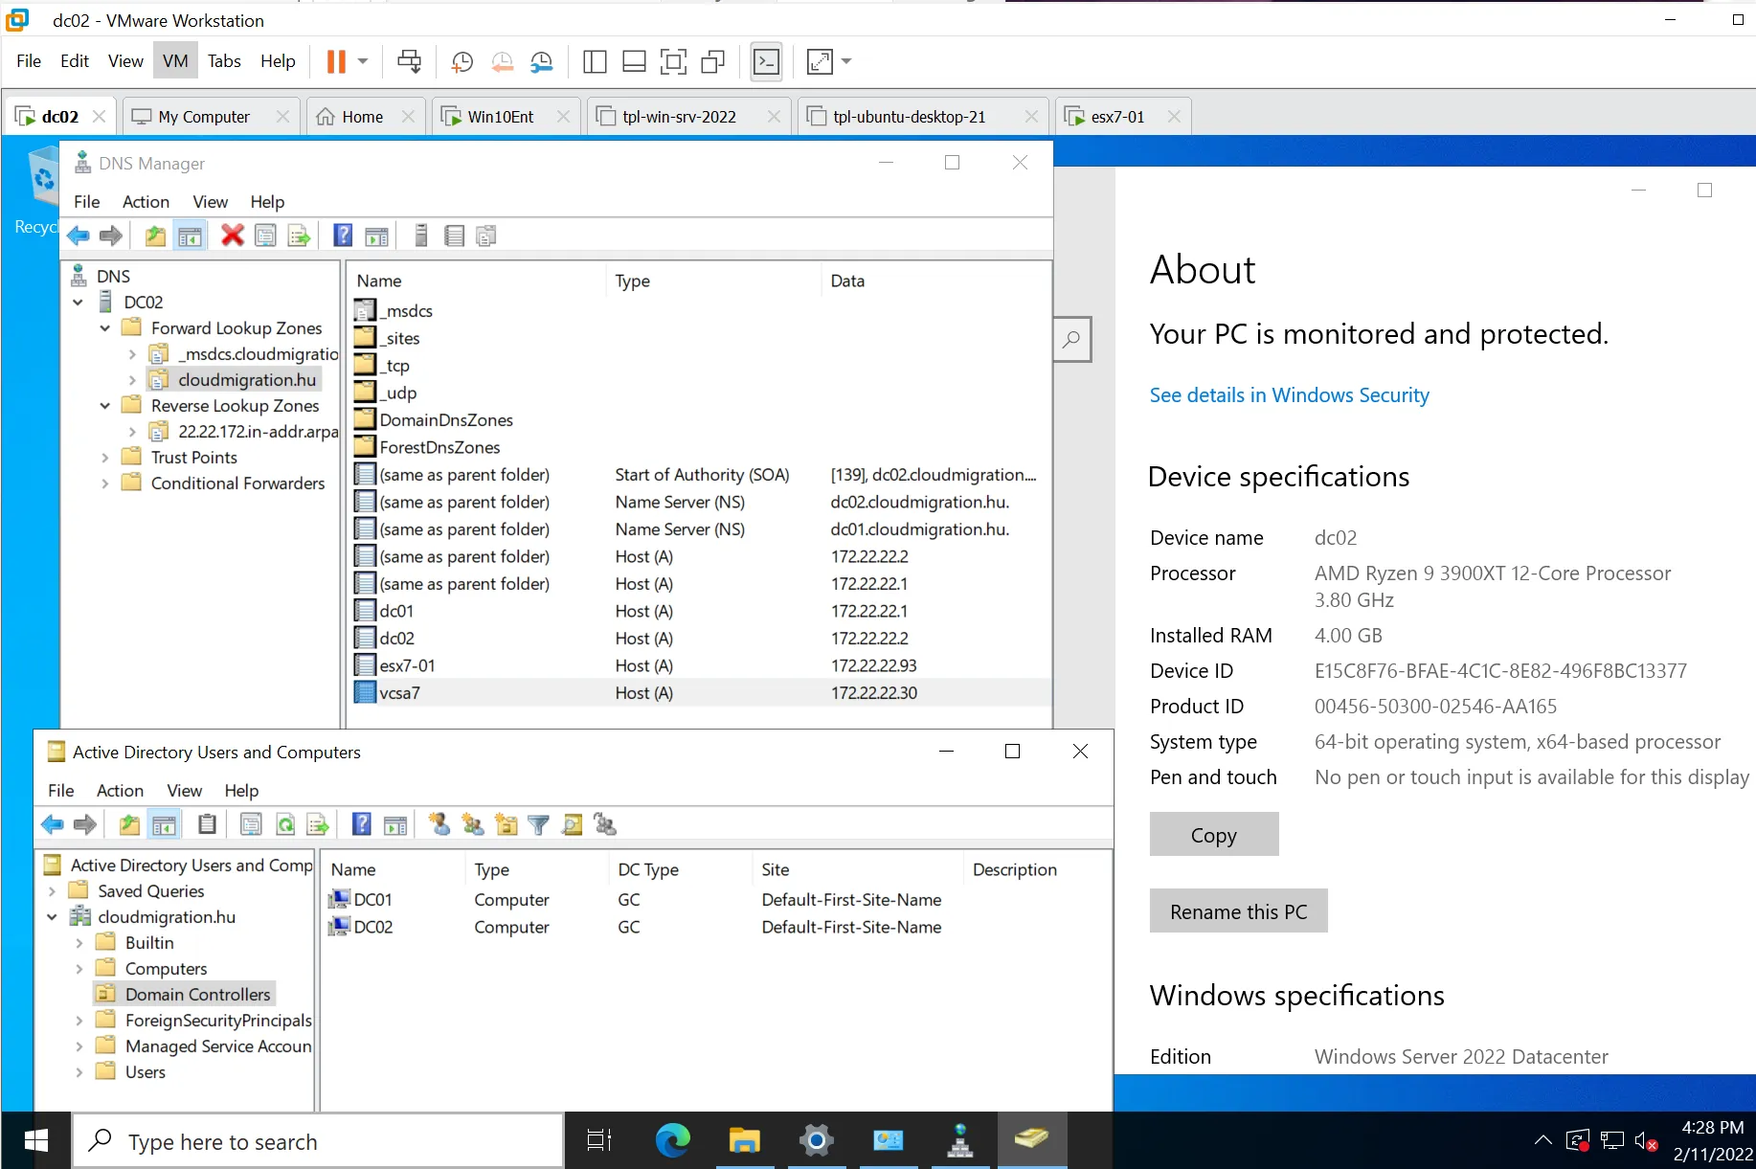Expand the 22.22.172.in-addr.arpa zone
This screenshot has width=1756, height=1169.
[132, 432]
